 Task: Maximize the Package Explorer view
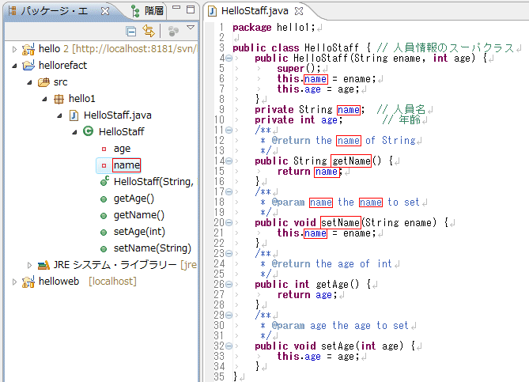coord(191,9)
